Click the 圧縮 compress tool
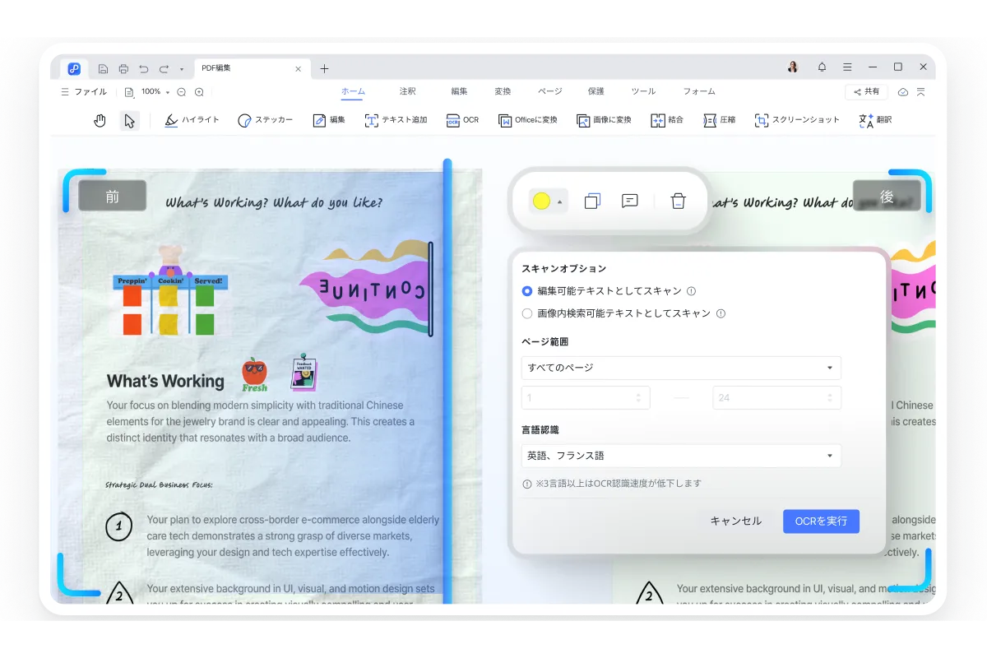987x658 pixels. (720, 120)
